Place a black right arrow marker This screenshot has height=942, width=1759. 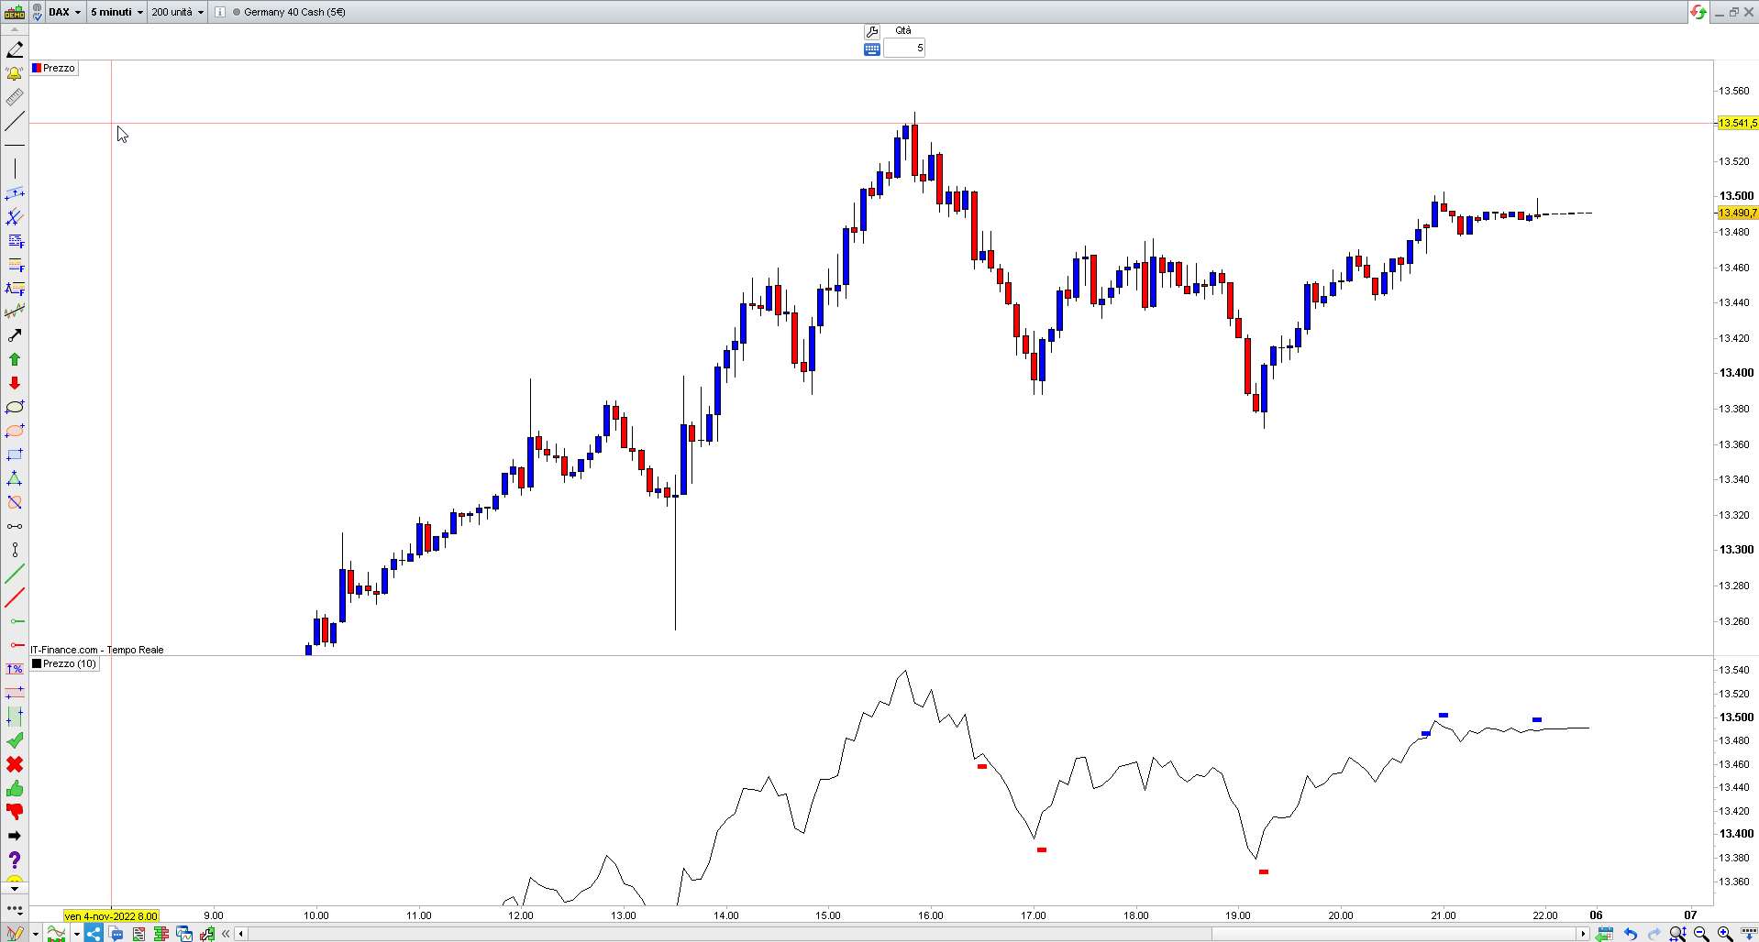[x=15, y=836]
